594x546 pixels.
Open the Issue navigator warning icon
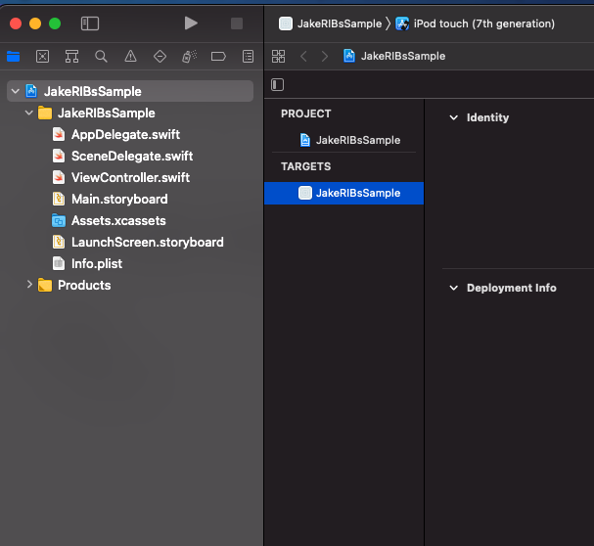coord(131,57)
